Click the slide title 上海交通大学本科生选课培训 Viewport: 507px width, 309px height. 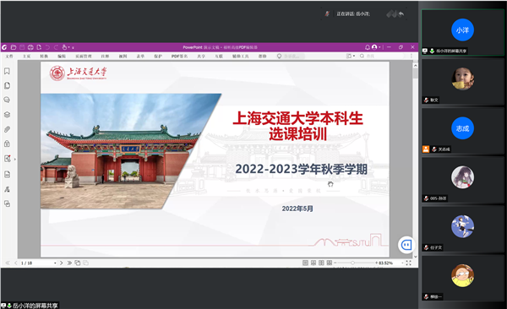click(x=297, y=126)
